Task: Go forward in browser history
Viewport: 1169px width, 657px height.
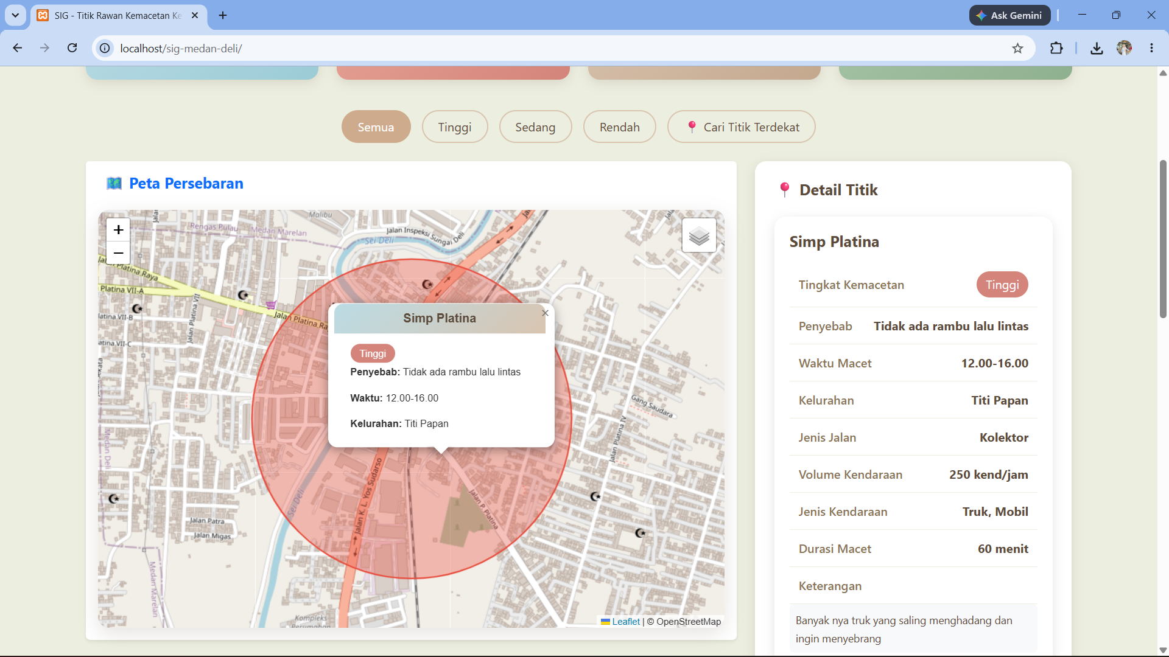Action: (x=44, y=48)
